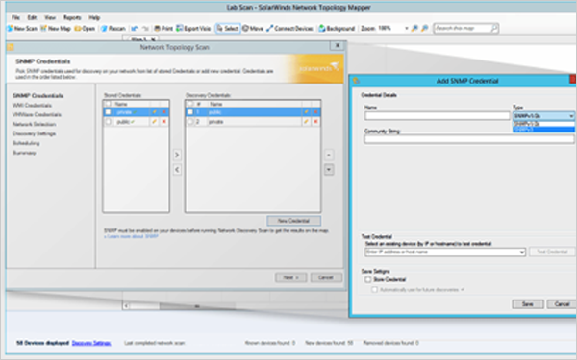Viewport: 577px width, 360px height.
Task: Click the Background toolbar icon
Action: tap(337, 28)
